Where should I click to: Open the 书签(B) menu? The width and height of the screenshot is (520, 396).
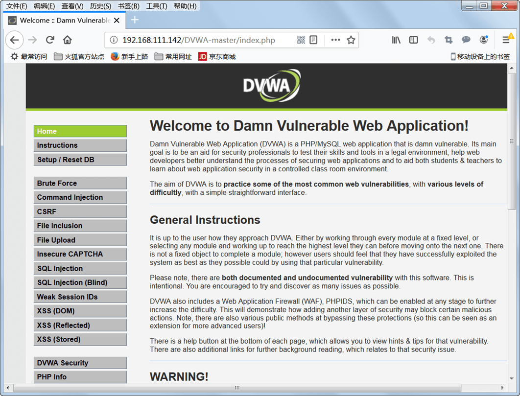(x=129, y=6)
